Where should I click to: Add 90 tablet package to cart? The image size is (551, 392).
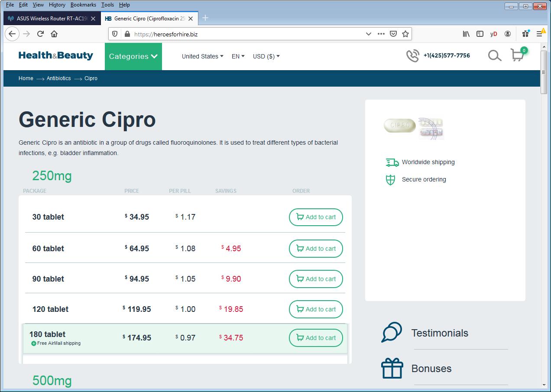click(x=316, y=279)
